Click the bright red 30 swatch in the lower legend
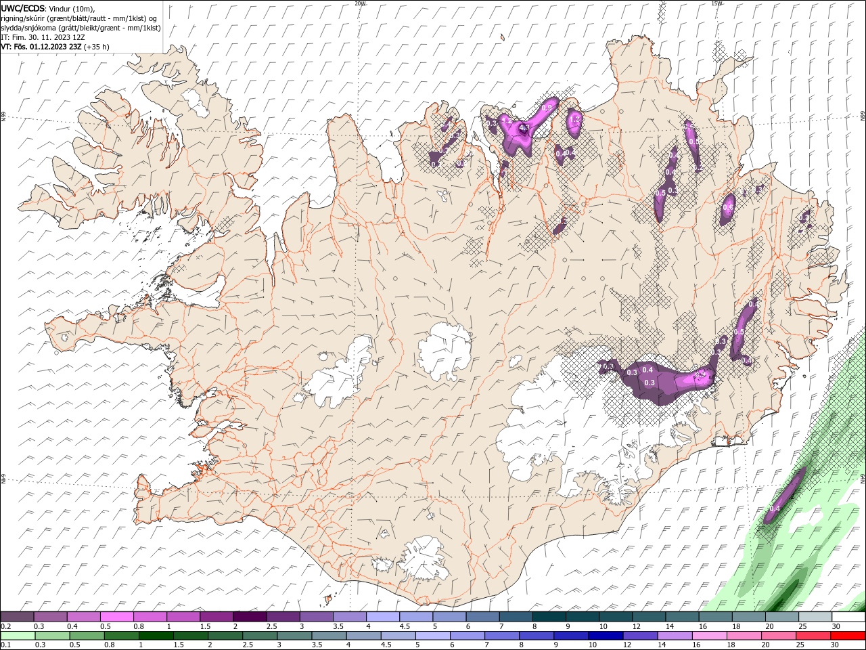866x650 pixels. (848, 635)
